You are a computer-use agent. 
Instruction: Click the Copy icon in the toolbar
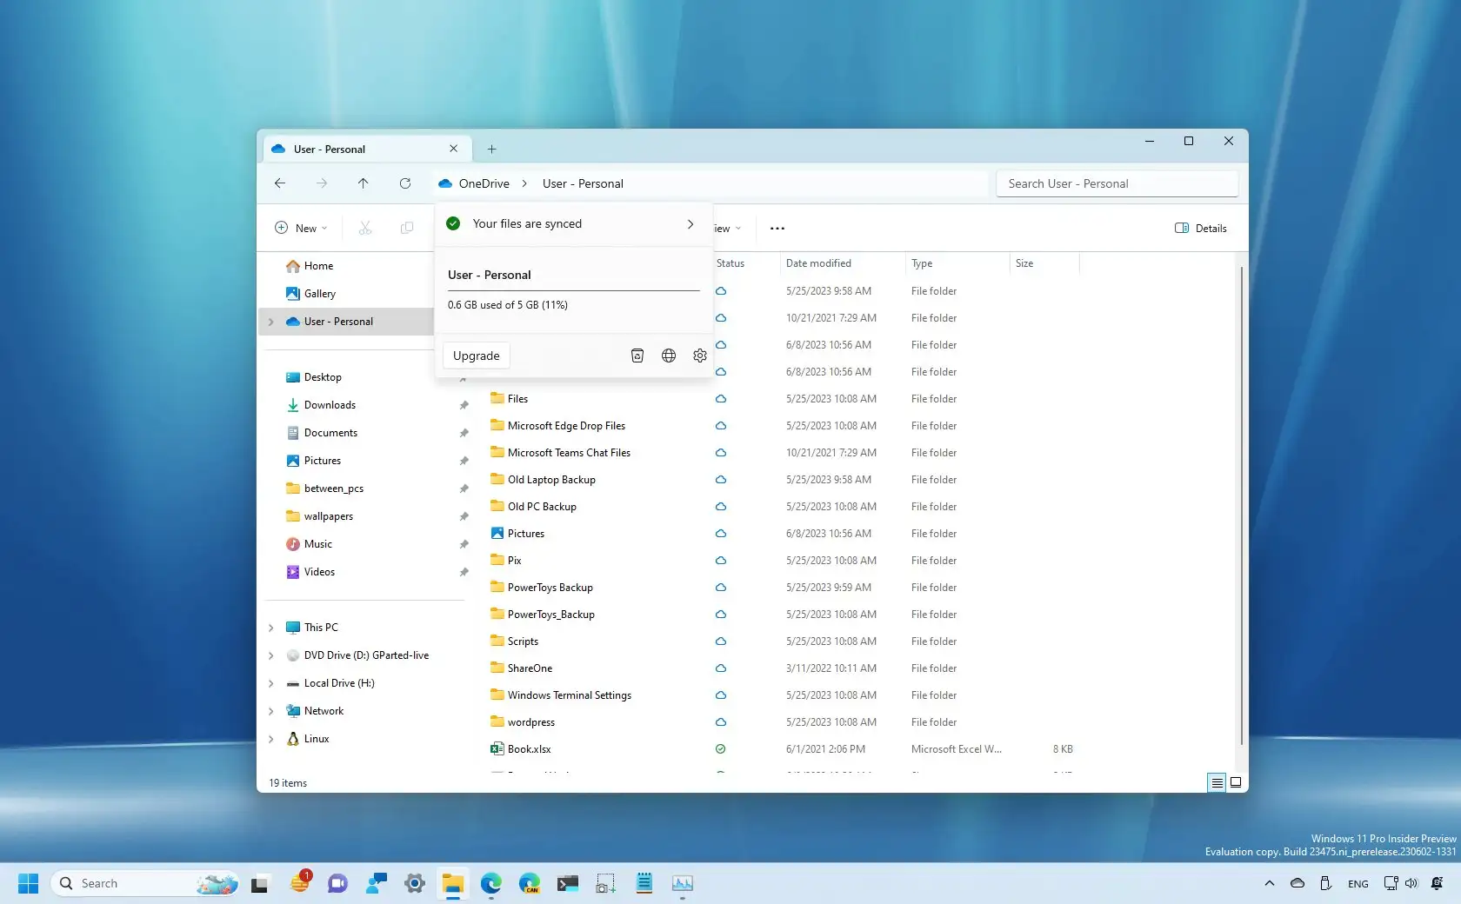pyautogui.click(x=406, y=228)
